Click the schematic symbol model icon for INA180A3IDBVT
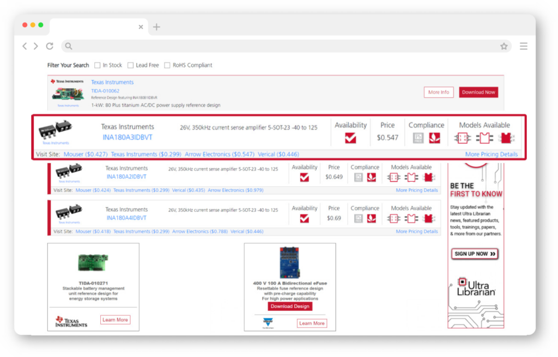The width and height of the screenshot is (558, 357). click(x=462, y=138)
